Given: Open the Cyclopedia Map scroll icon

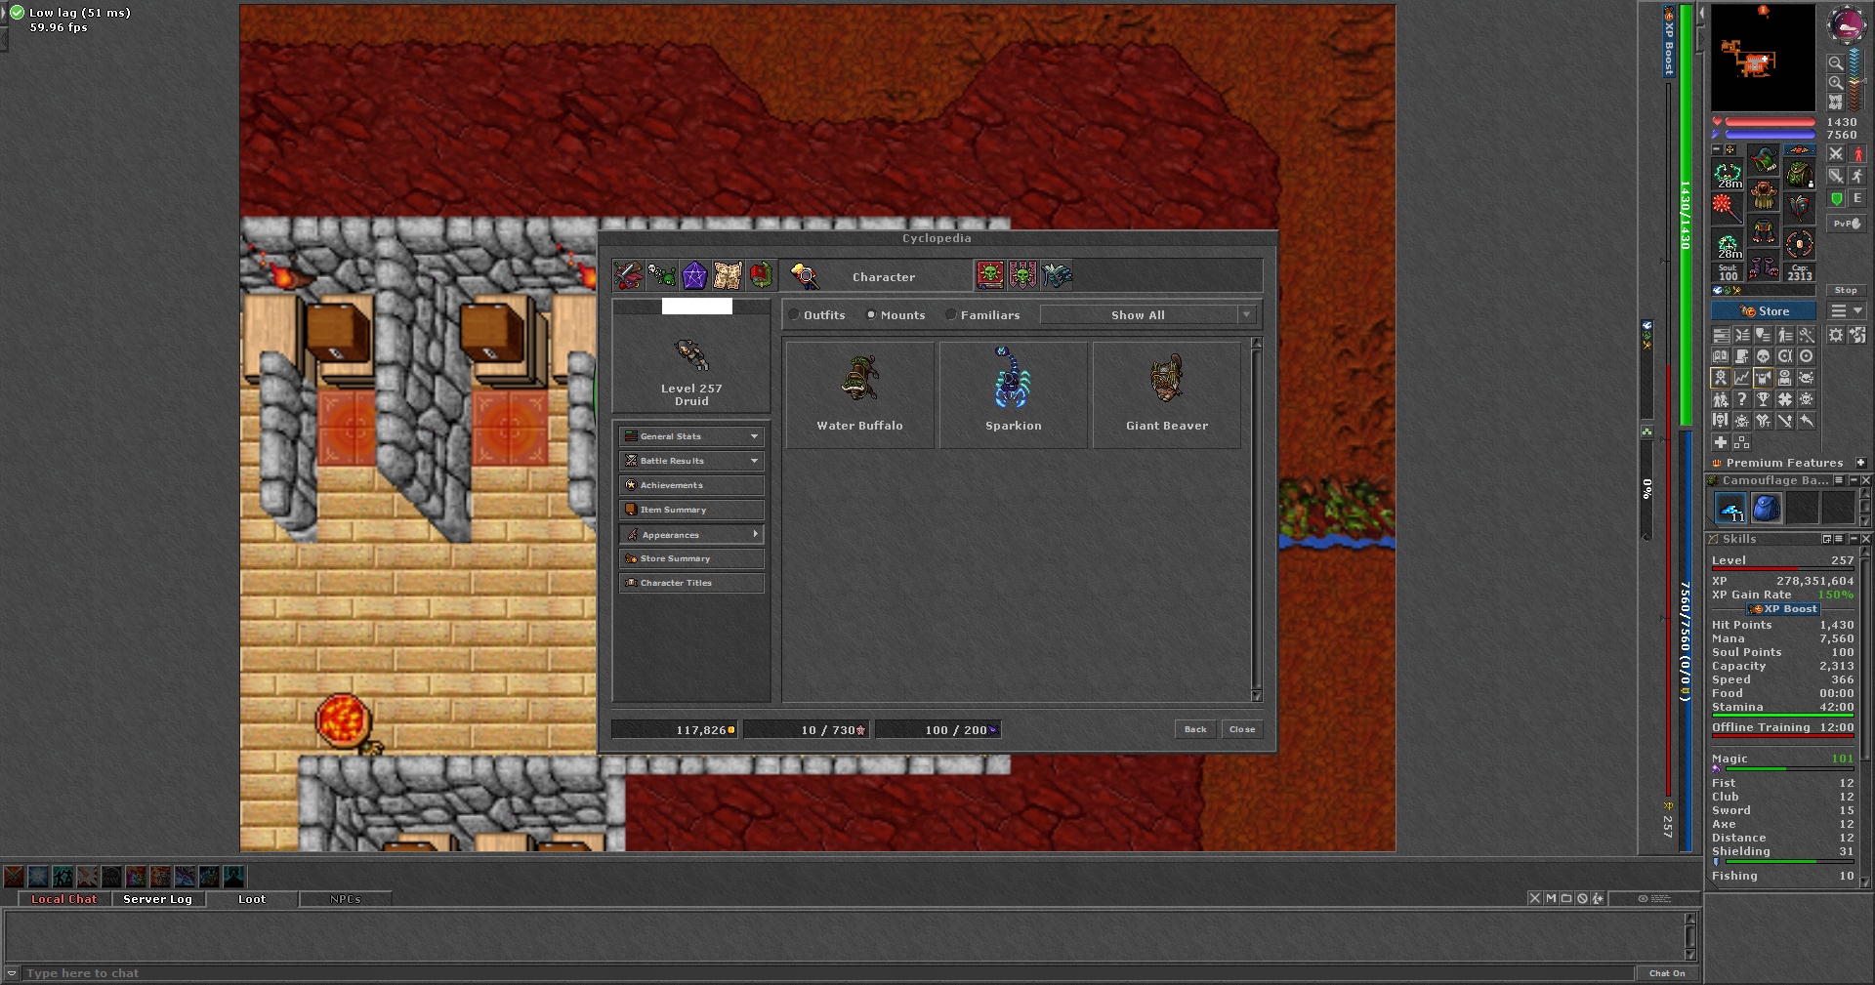Looking at the screenshot, I should point(728,276).
